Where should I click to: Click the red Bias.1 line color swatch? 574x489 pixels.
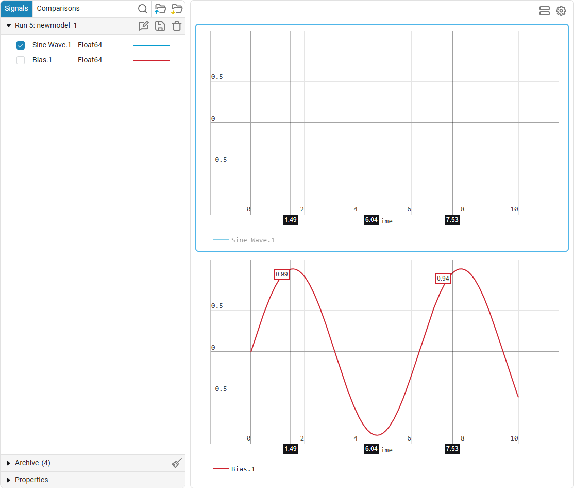(151, 60)
